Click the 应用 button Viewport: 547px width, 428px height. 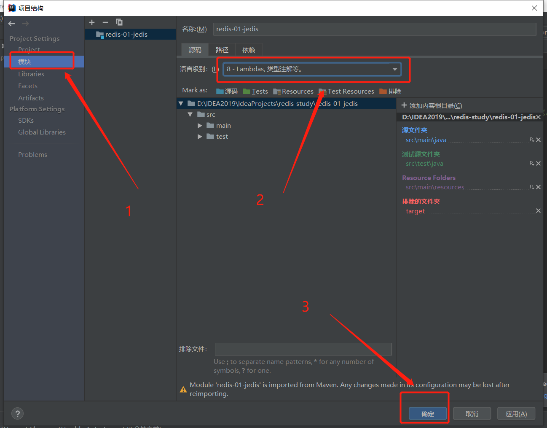516,414
